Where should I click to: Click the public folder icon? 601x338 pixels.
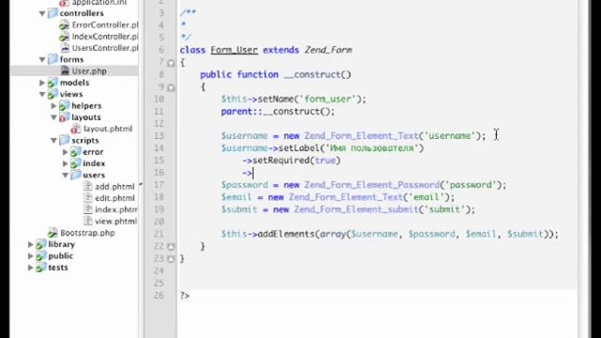[x=41, y=255]
